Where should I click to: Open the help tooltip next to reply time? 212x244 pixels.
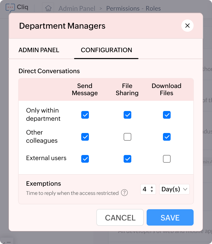coord(124,193)
